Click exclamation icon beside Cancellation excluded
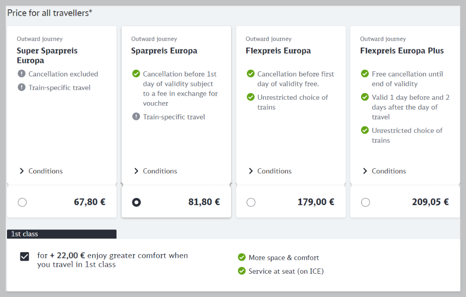The image size is (466, 297). point(21,74)
